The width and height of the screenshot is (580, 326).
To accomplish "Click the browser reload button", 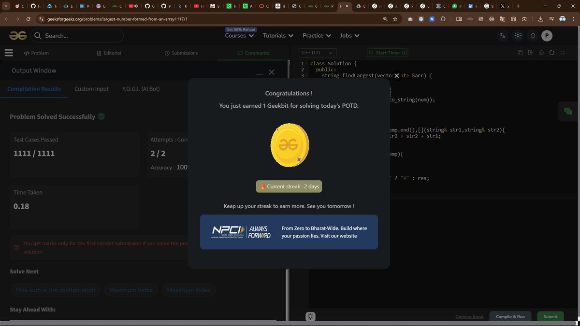I will [29, 19].
